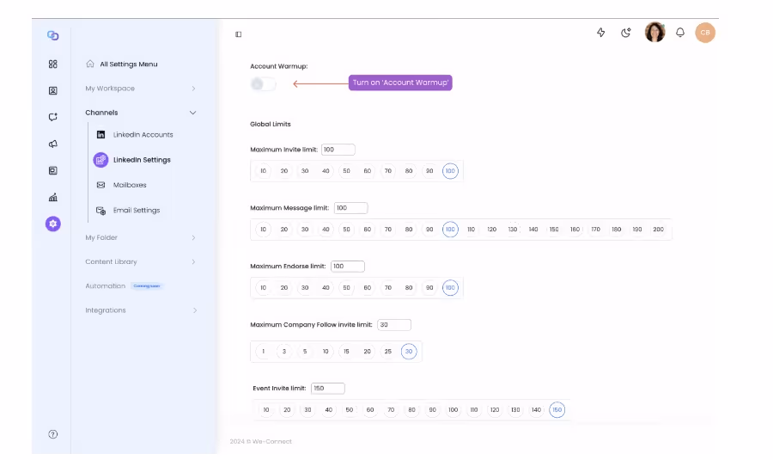Select 110 for Maximum Message limit

tap(471, 229)
